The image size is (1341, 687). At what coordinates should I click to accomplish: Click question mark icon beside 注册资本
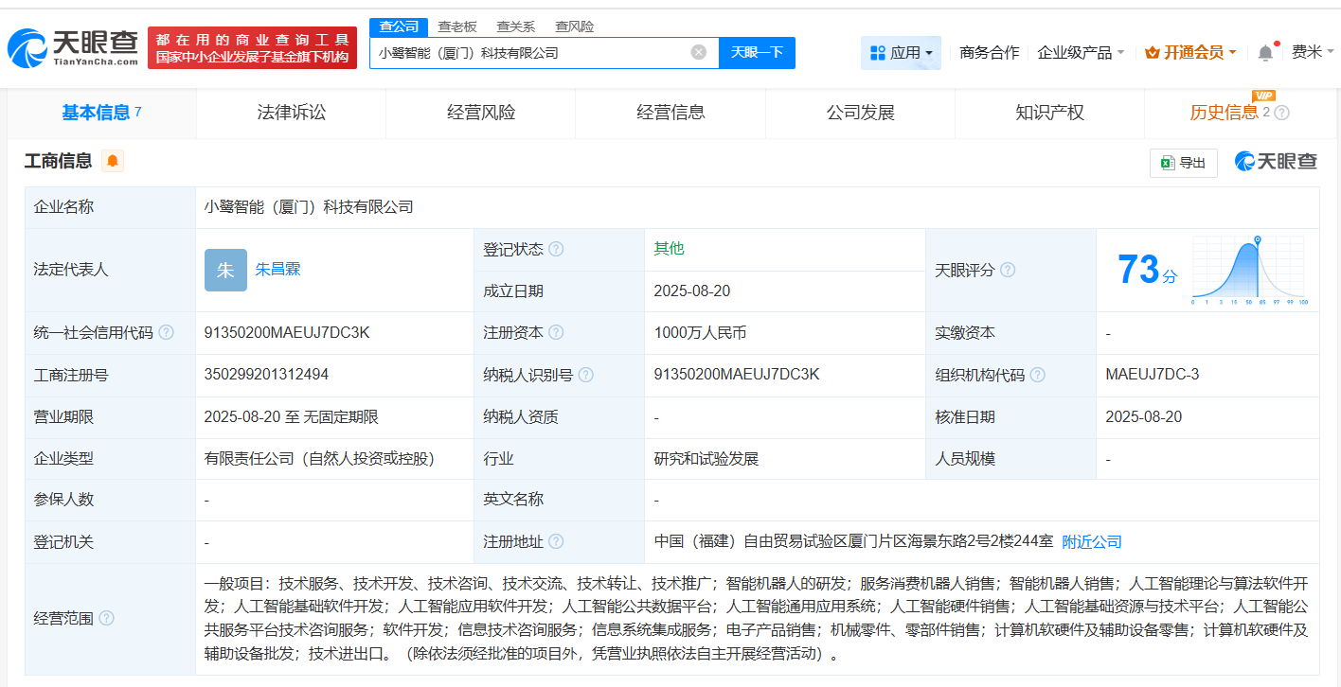click(x=558, y=332)
